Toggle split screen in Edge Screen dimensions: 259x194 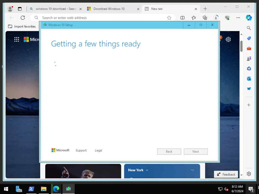coord(182,18)
